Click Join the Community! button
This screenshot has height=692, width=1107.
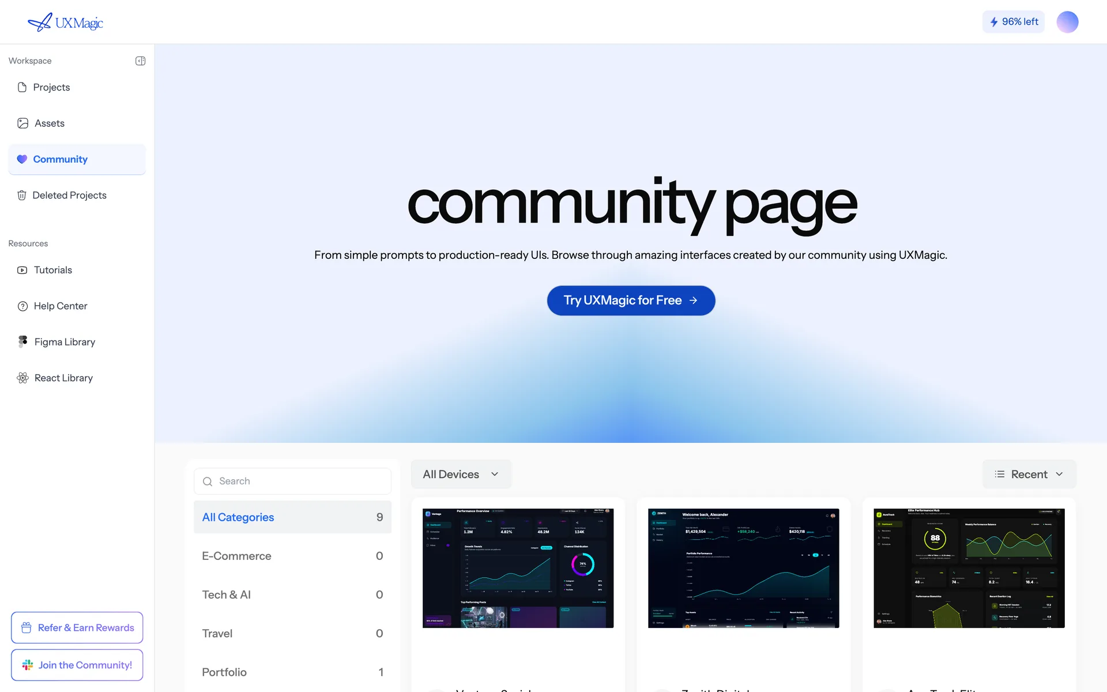(x=77, y=665)
